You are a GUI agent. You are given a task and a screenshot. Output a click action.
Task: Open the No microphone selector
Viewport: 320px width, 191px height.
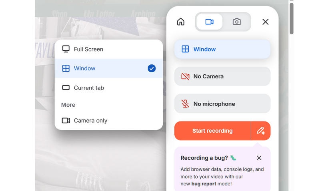point(222,104)
